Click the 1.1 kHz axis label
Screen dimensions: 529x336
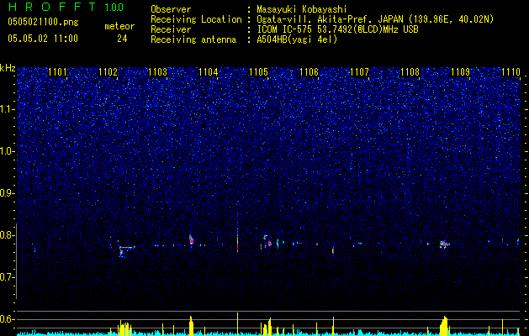pos(7,109)
